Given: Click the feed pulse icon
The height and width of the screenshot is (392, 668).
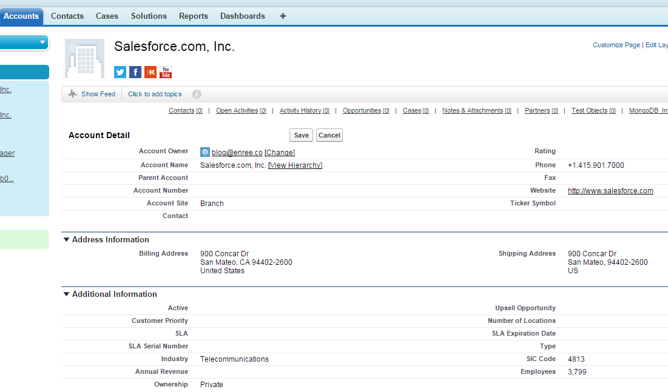Looking at the screenshot, I should [72, 94].
